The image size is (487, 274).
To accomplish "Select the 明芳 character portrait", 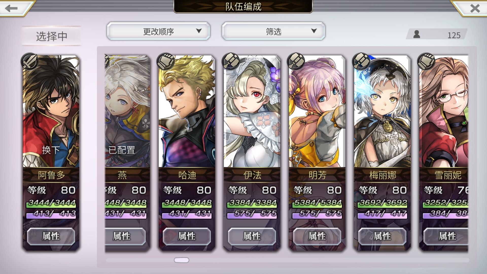I will pyautogui.click(x=317, y=112).
